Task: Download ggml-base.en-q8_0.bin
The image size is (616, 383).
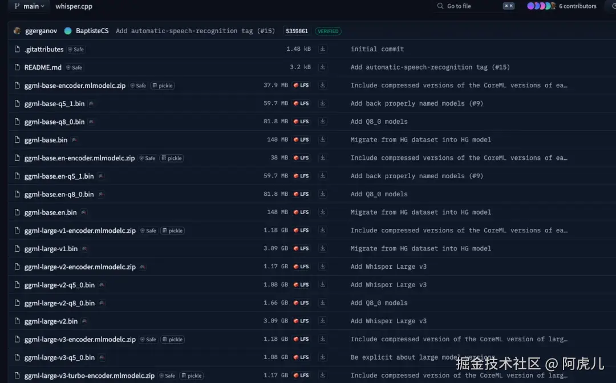Action: point(322,193)
